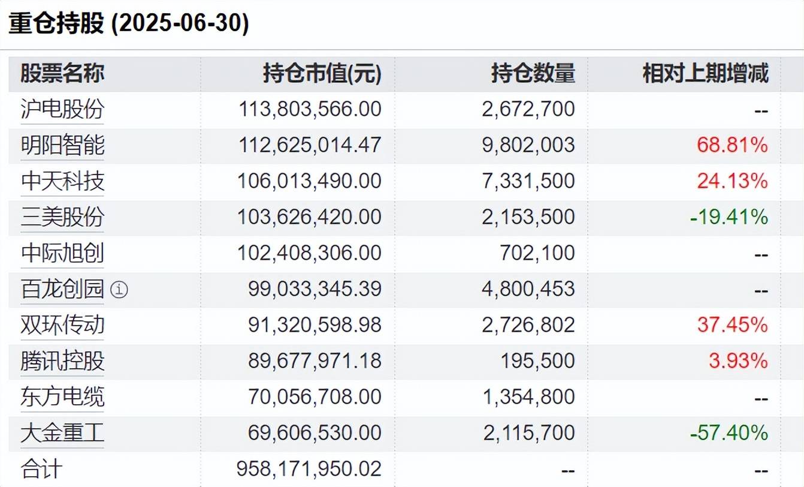Click the 持仓市值(元) column header

tap(322, 74)
